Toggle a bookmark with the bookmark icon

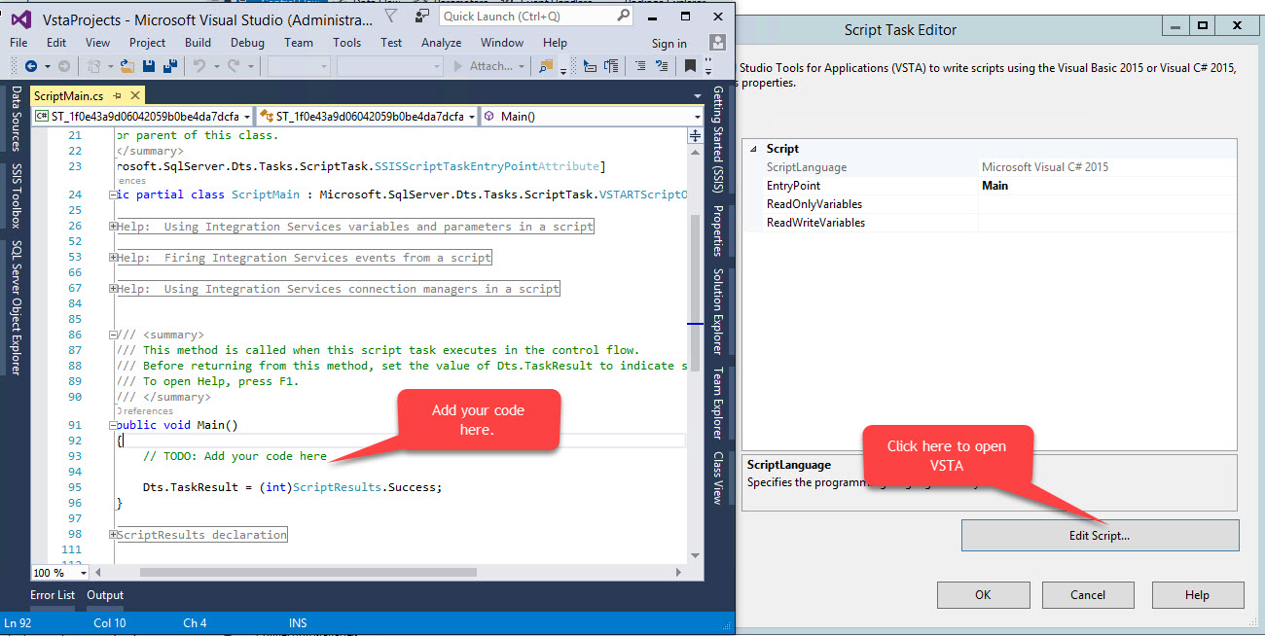click(690, 66)
